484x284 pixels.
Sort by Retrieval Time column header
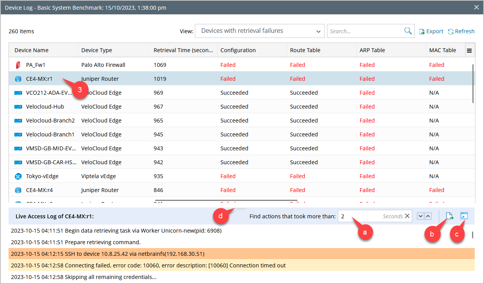pyautogui.click(x=183, y=50)
